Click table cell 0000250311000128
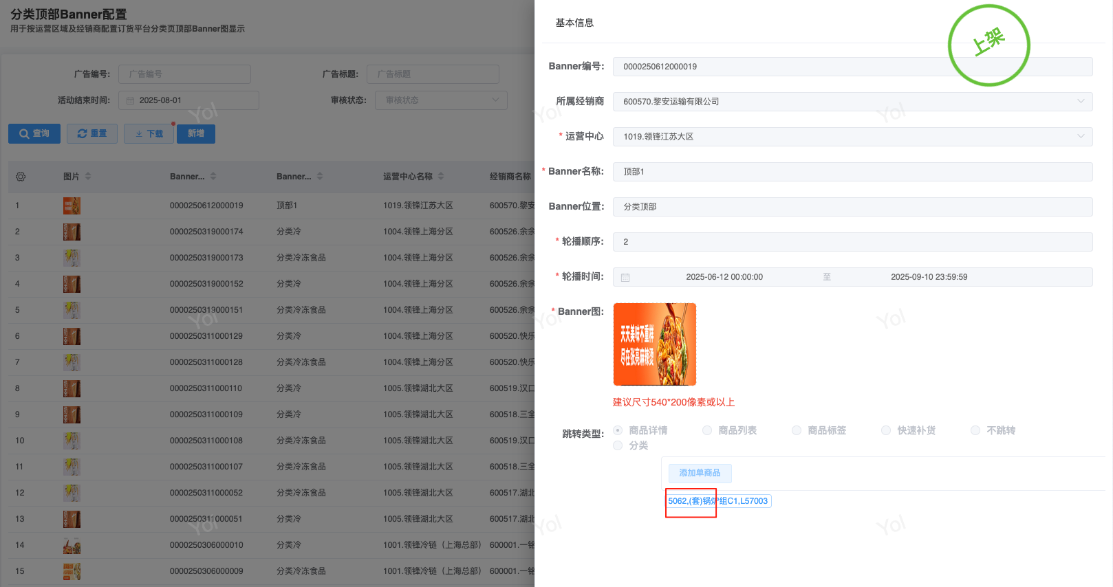 (206, 362)
